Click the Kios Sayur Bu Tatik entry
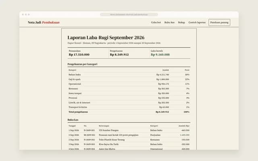The image size is (258, 161). [108, 144]
